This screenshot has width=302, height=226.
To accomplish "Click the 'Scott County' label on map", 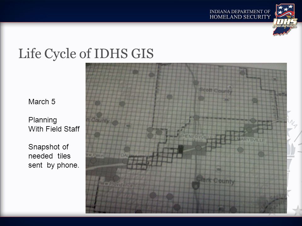I will [216, 90].
